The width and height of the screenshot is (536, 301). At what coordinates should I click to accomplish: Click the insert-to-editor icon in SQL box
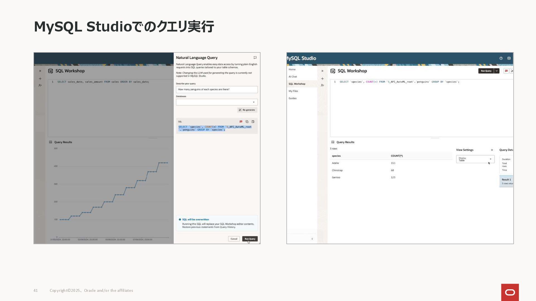pos(253,122)
